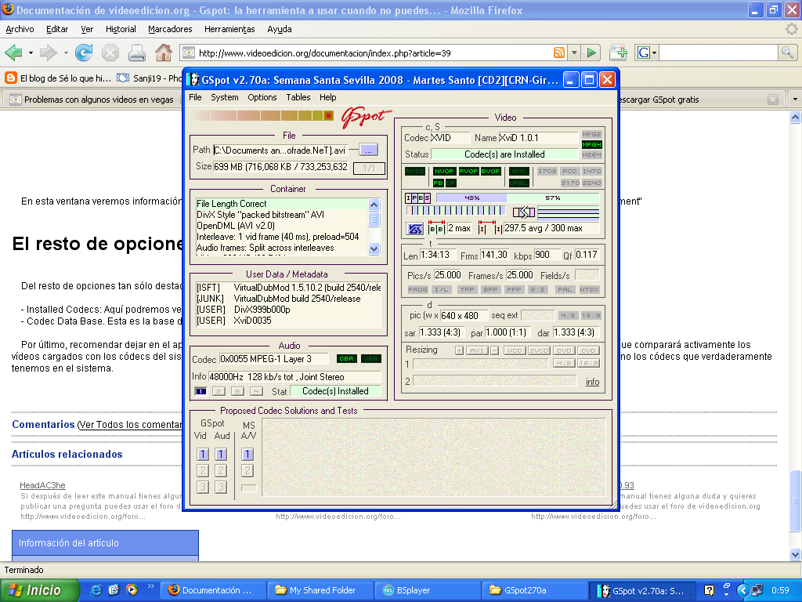Close the rightmost Firefox tab
802x602 pixels.
coord(773,100)
